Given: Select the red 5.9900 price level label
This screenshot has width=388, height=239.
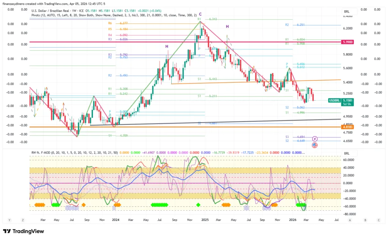Looking at the screenshot, I should (x=347, y=42).
